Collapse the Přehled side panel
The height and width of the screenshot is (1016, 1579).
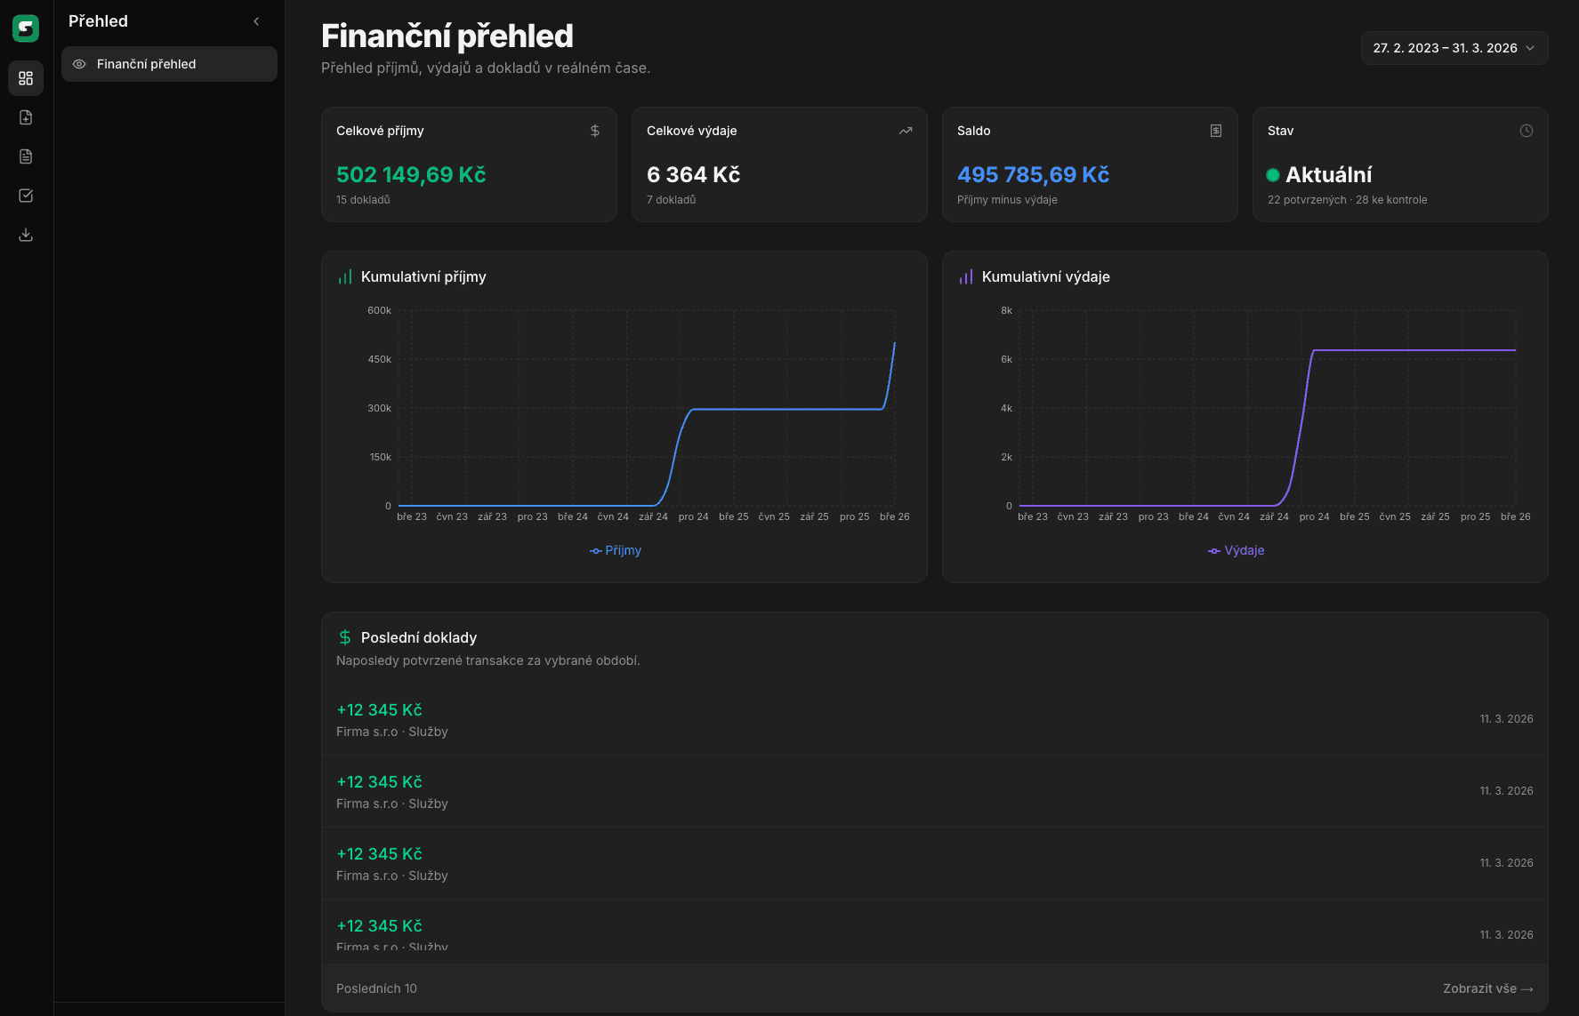click(256, 21)
